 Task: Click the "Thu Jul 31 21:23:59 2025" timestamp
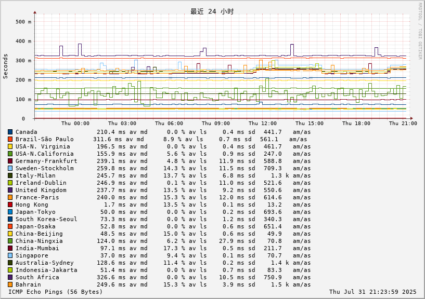(372, 292)
